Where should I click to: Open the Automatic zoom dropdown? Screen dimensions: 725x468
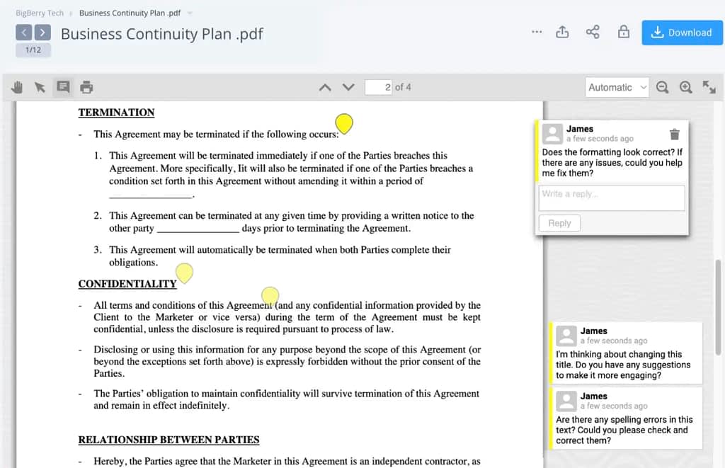(x=617, y=87)
